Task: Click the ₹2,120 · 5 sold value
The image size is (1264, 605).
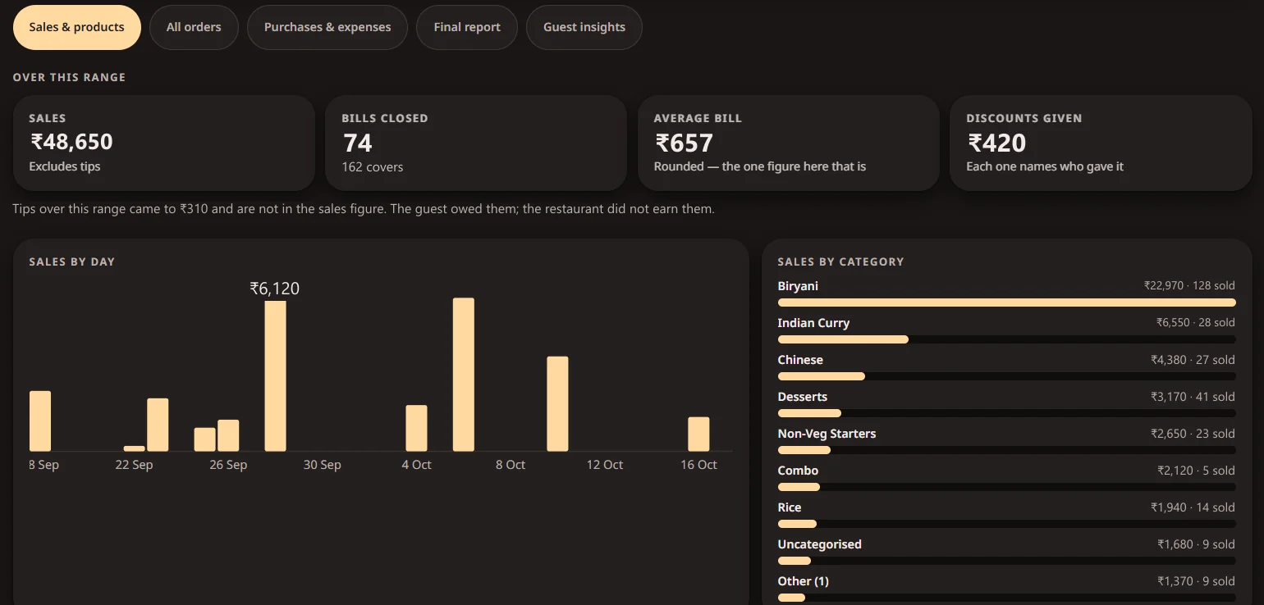Action: pyautogui.click(x=1196, y=471)
